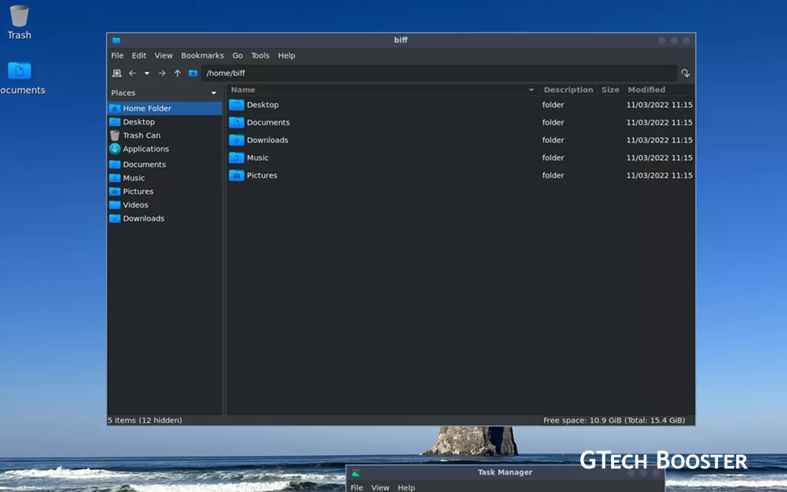Open the Bookmarks menu
Image resolution: width=787 pixels, height=492 pixels.
pyautogui.click(x=202, y=55)
